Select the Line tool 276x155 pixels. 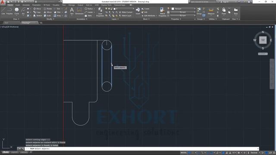point(3,11)
